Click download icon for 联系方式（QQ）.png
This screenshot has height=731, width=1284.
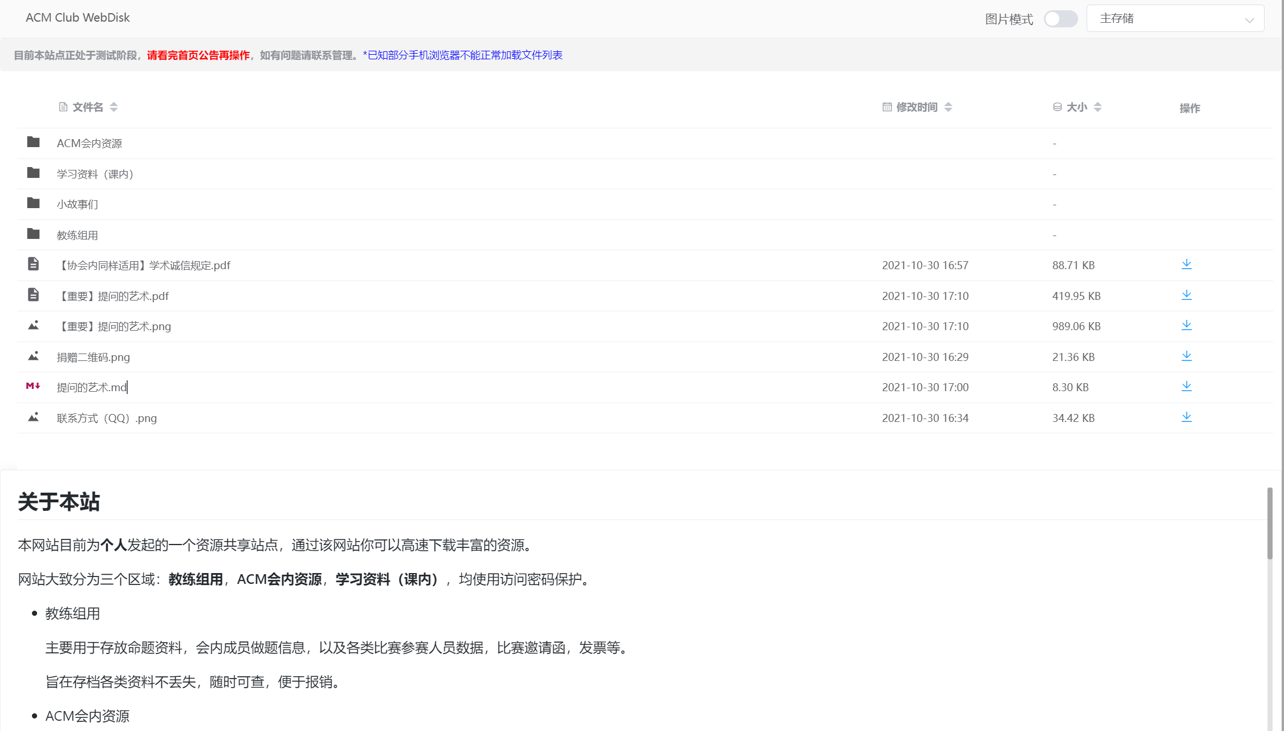coord(1186,417)
